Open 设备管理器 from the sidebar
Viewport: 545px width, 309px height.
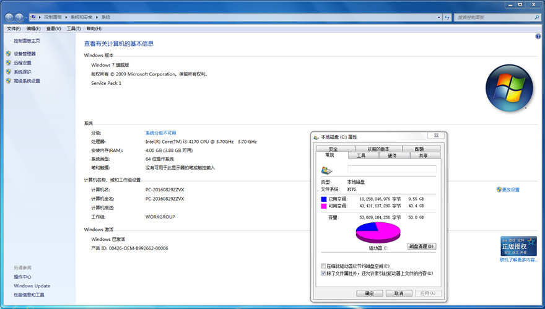pos(25,53)
